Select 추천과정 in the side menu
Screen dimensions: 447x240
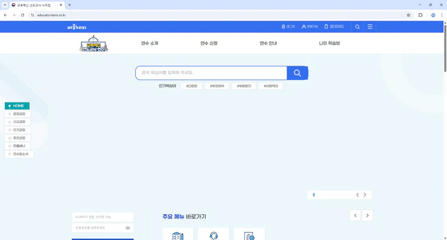pyautogui.click(x=19, y=138)
